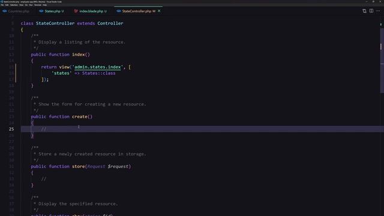The width and height of the screenshot is (384, 216).
Task: Click the create() function name
Action: [80, 116]
